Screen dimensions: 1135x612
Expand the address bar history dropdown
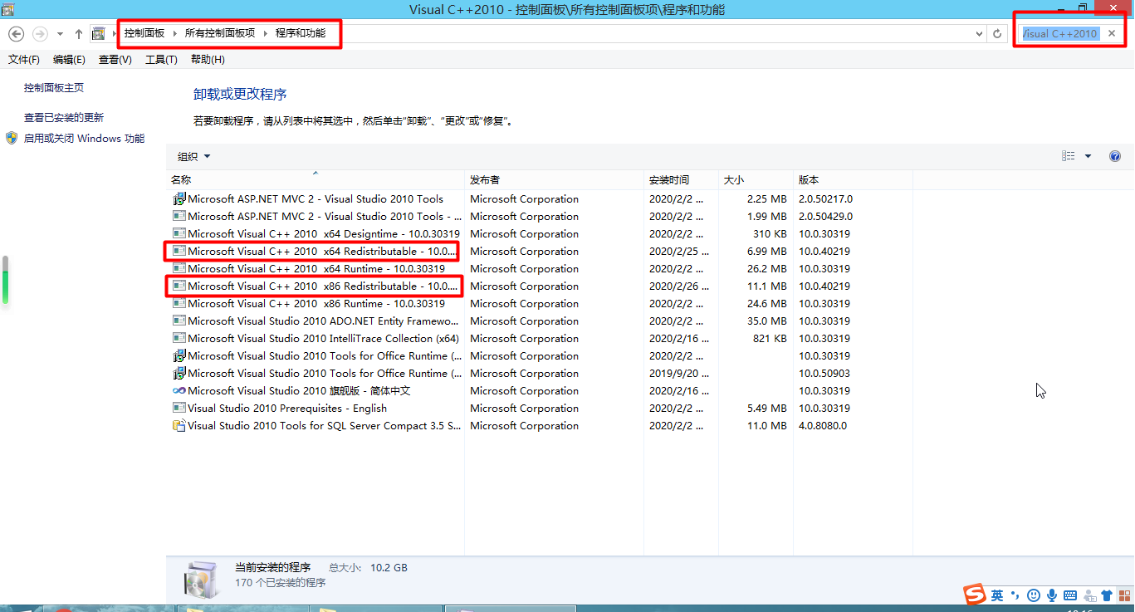[x=980, y=34]
